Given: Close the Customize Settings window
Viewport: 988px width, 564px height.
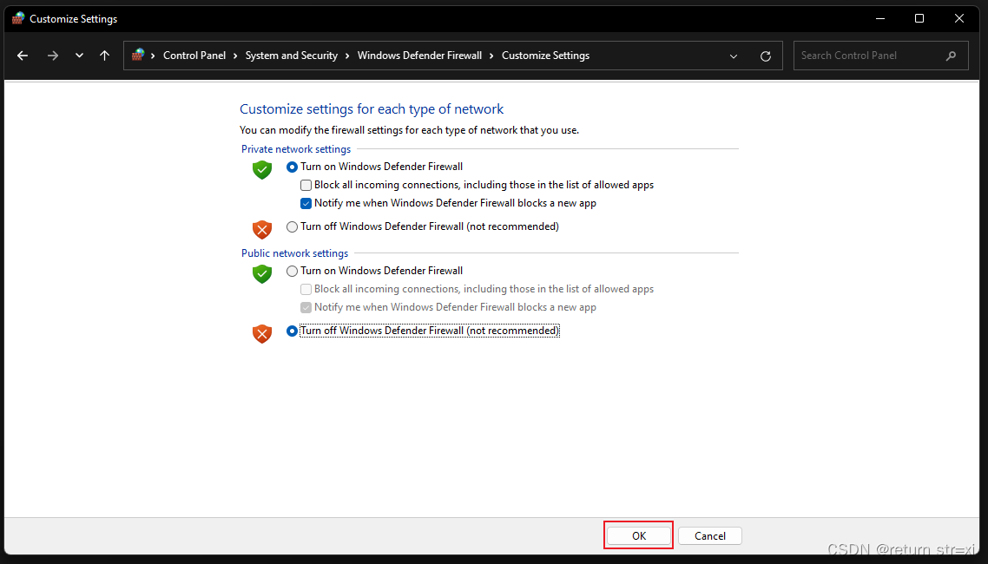Looking at the screenshot, I should tap(959, 18).
